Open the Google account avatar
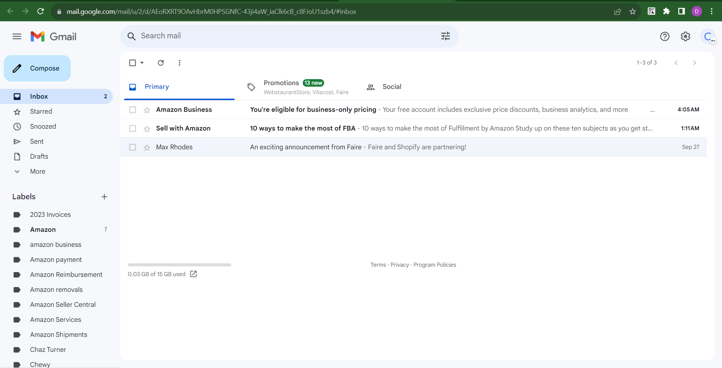722x368 pixels. pyautogui.click(x=708, y=37)
